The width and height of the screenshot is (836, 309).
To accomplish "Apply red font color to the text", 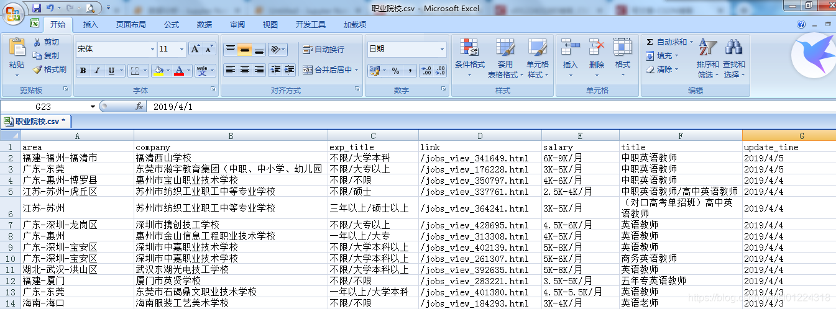I will point(180,71).
